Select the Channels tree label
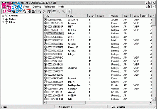This screenshot has height=110, width=158. tap(14, 16)
